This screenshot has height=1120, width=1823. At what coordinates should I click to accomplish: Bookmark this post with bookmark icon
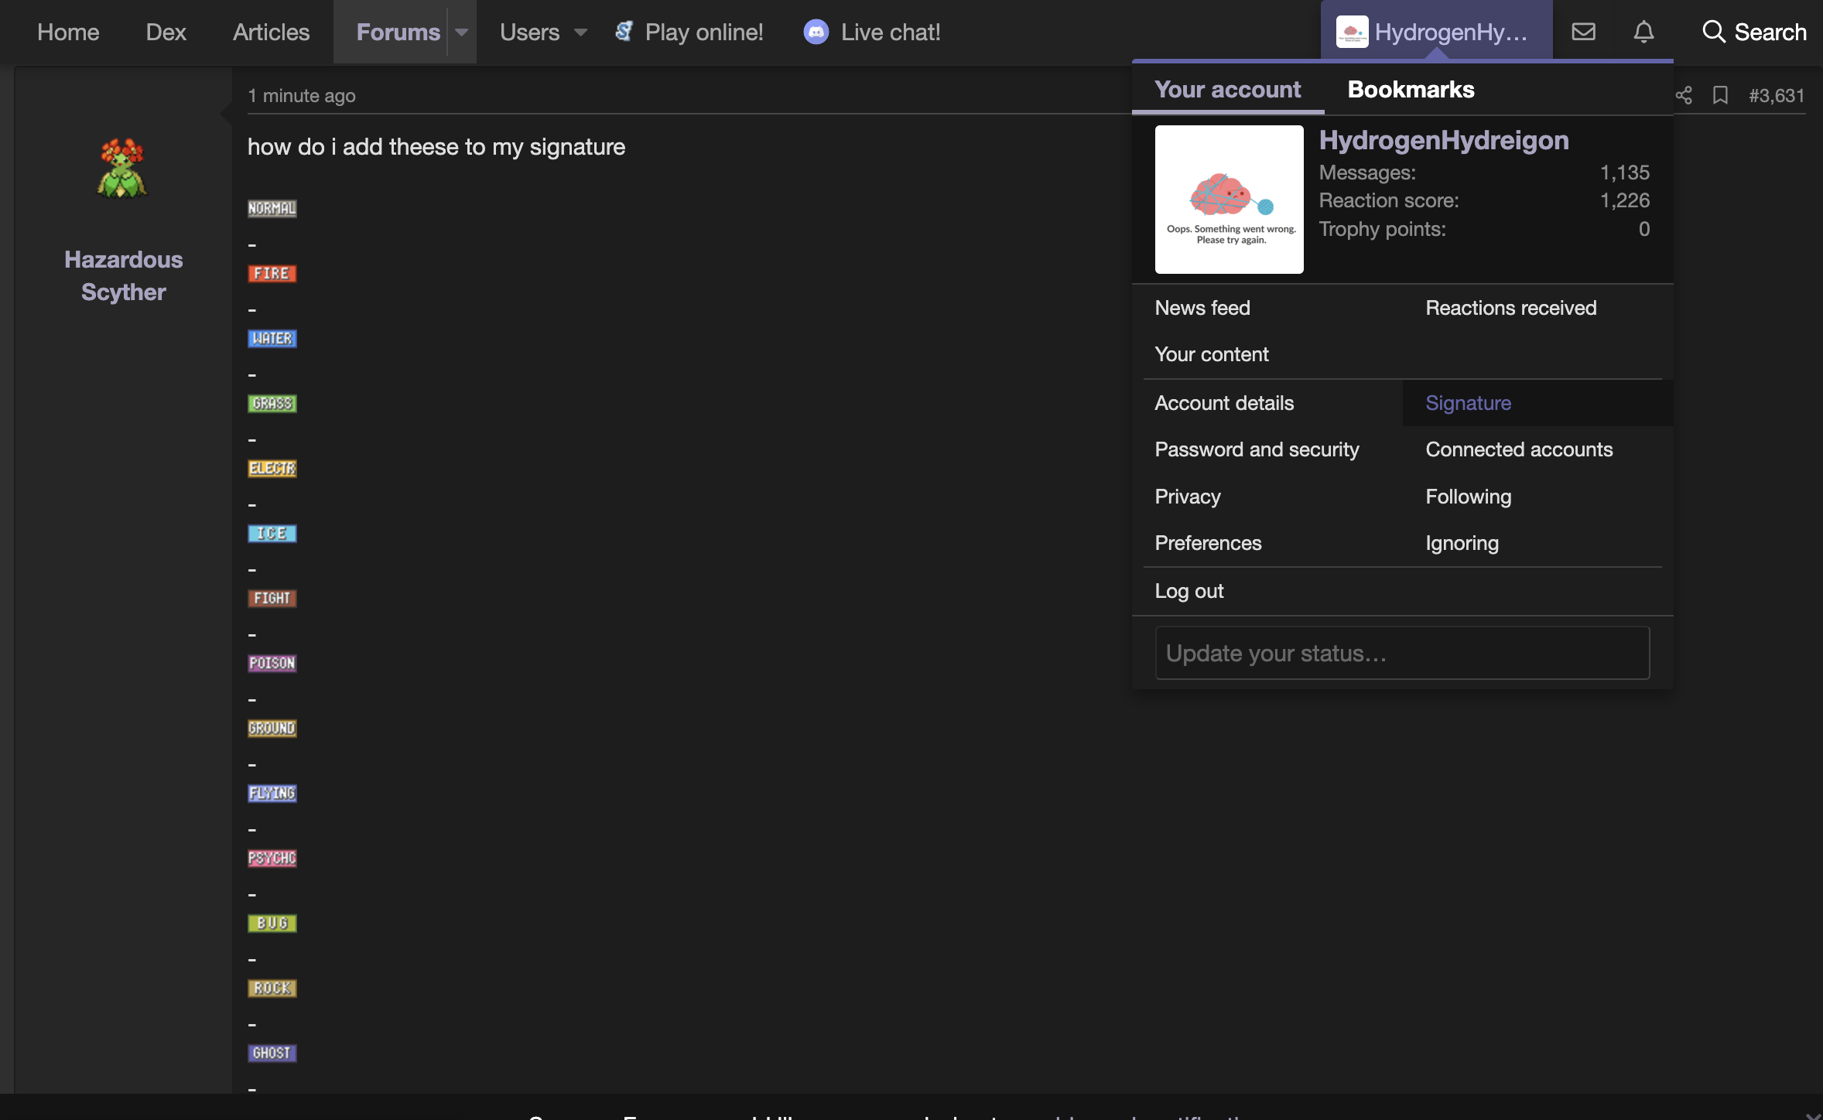pos(1720,95)
